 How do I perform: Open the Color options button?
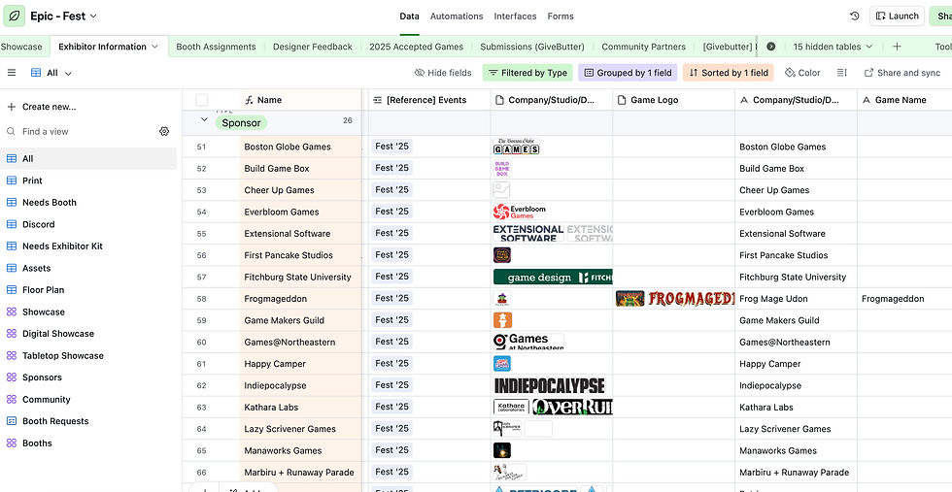coord(802,73)
